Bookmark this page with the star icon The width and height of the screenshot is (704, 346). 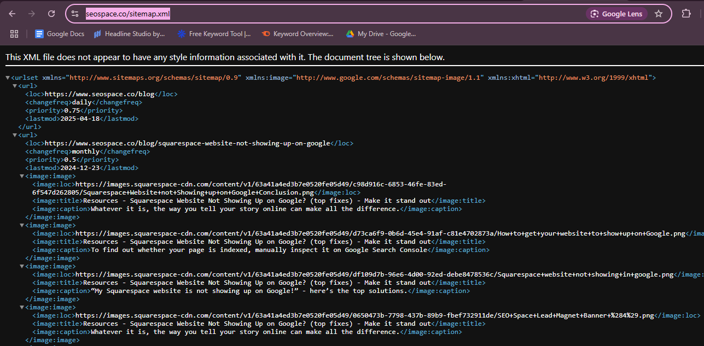(x=659, y=14)
